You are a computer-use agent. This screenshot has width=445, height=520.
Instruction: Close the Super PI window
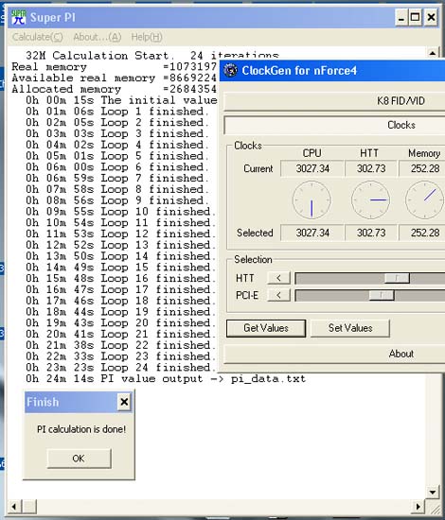tap(431, 17)
